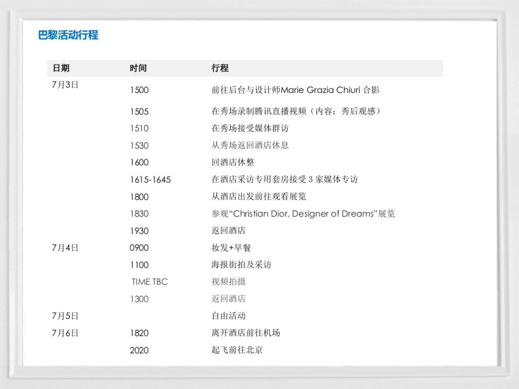
Task: Click the 1820 departure time cell
Action: (139, 333)
